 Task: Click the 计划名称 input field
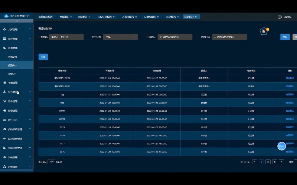66,37
